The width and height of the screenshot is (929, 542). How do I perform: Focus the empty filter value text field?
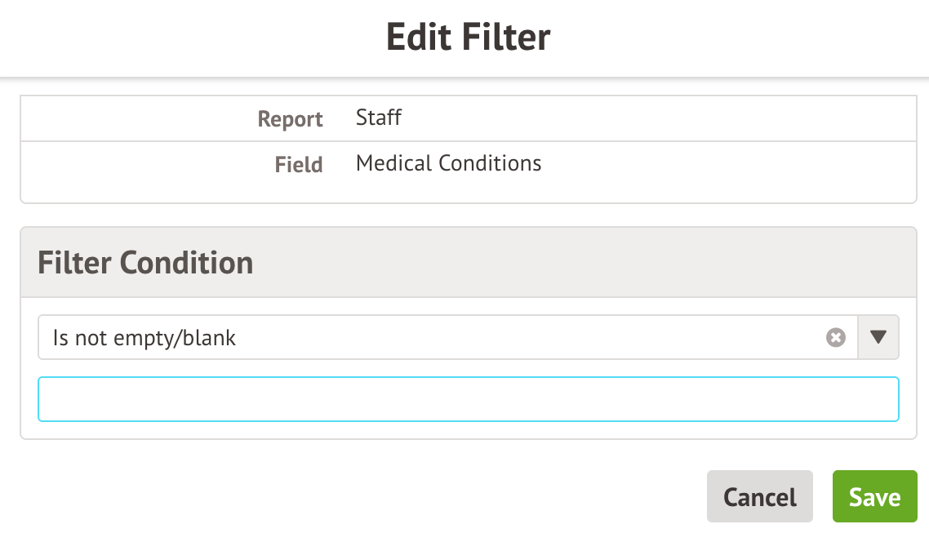pos(468,399)
